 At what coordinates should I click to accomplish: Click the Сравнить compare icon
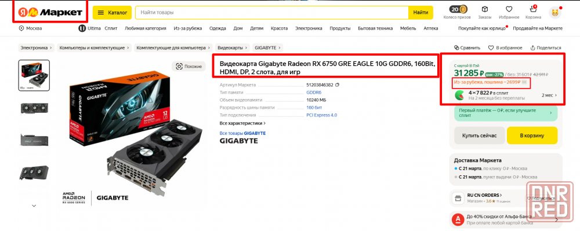[x=457, y=47]
